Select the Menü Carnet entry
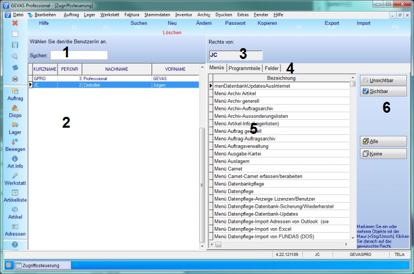This screenshot has height=274, width=414. [281, 169]
